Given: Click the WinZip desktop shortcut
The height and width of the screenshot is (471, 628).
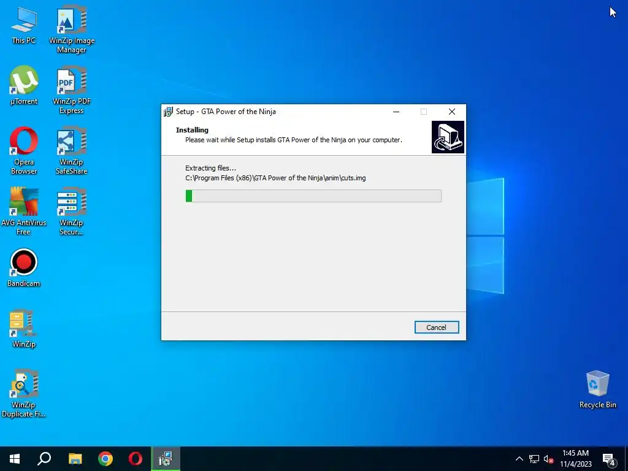Looking at the screenshot, I should [x=24, y=329].
